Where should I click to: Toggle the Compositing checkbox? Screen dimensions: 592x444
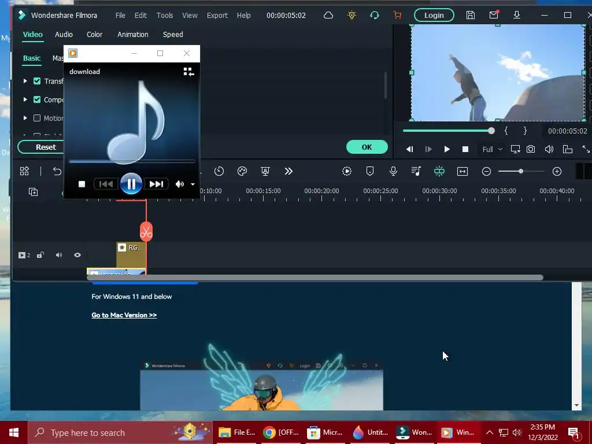pyautogui.click(x=37, y=99)
